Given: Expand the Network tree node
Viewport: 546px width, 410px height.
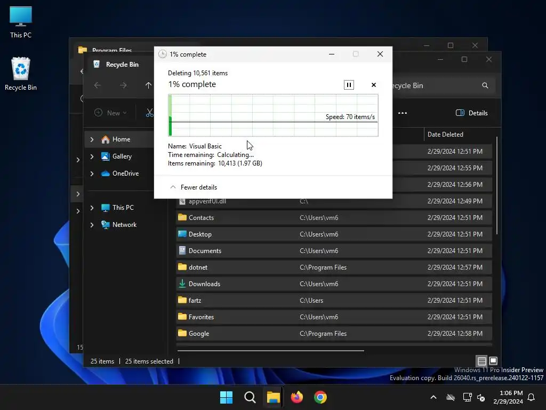Looking at the screenshot, I should pyautogui.click(x=92, y=225).
